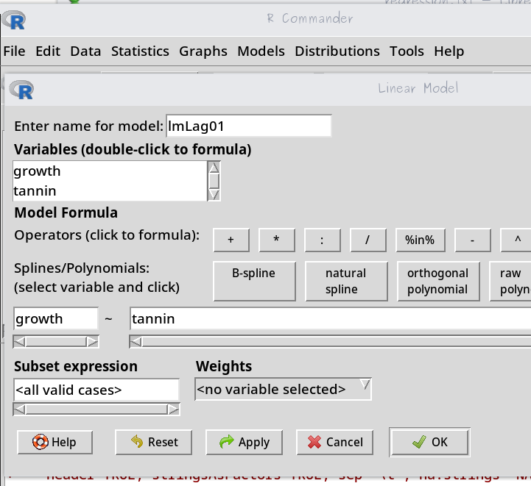Click the %in% operator button

[x=419, y=240]
